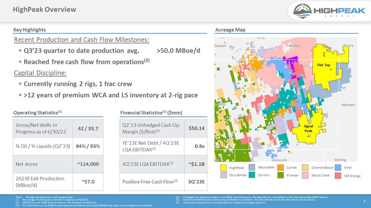Click the Key Highlights section heading
This screenshot has width=371, height=208.
(x=29, y=30)
